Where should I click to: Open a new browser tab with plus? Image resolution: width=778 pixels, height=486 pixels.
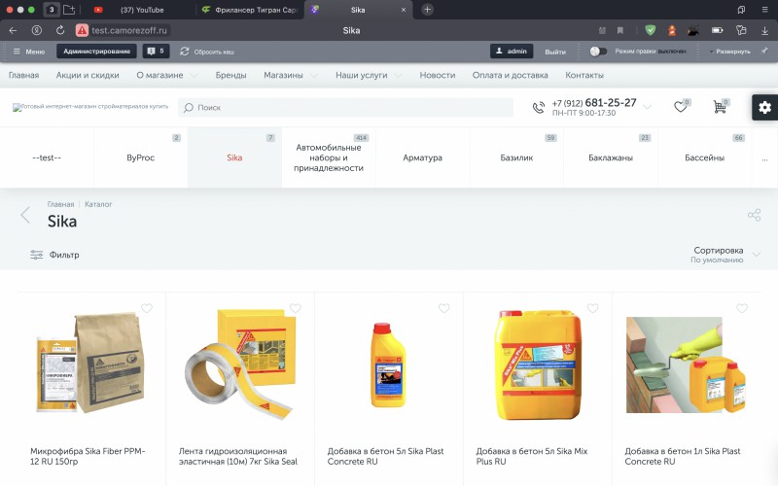(x=427, y=10)
